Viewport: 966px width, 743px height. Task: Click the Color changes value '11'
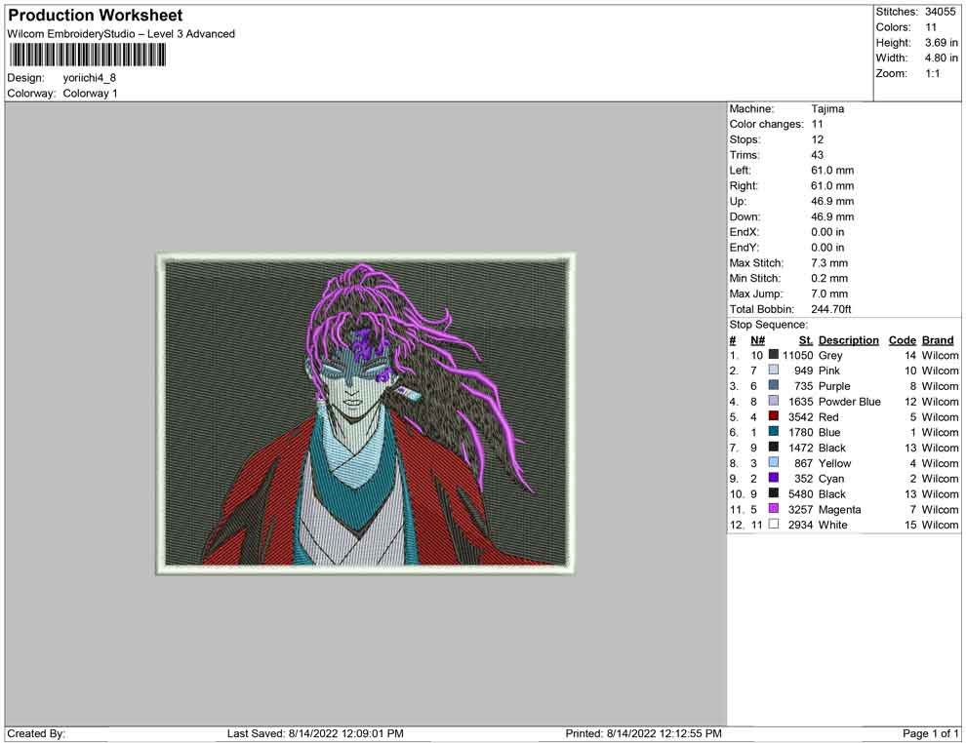coord(817,125)
